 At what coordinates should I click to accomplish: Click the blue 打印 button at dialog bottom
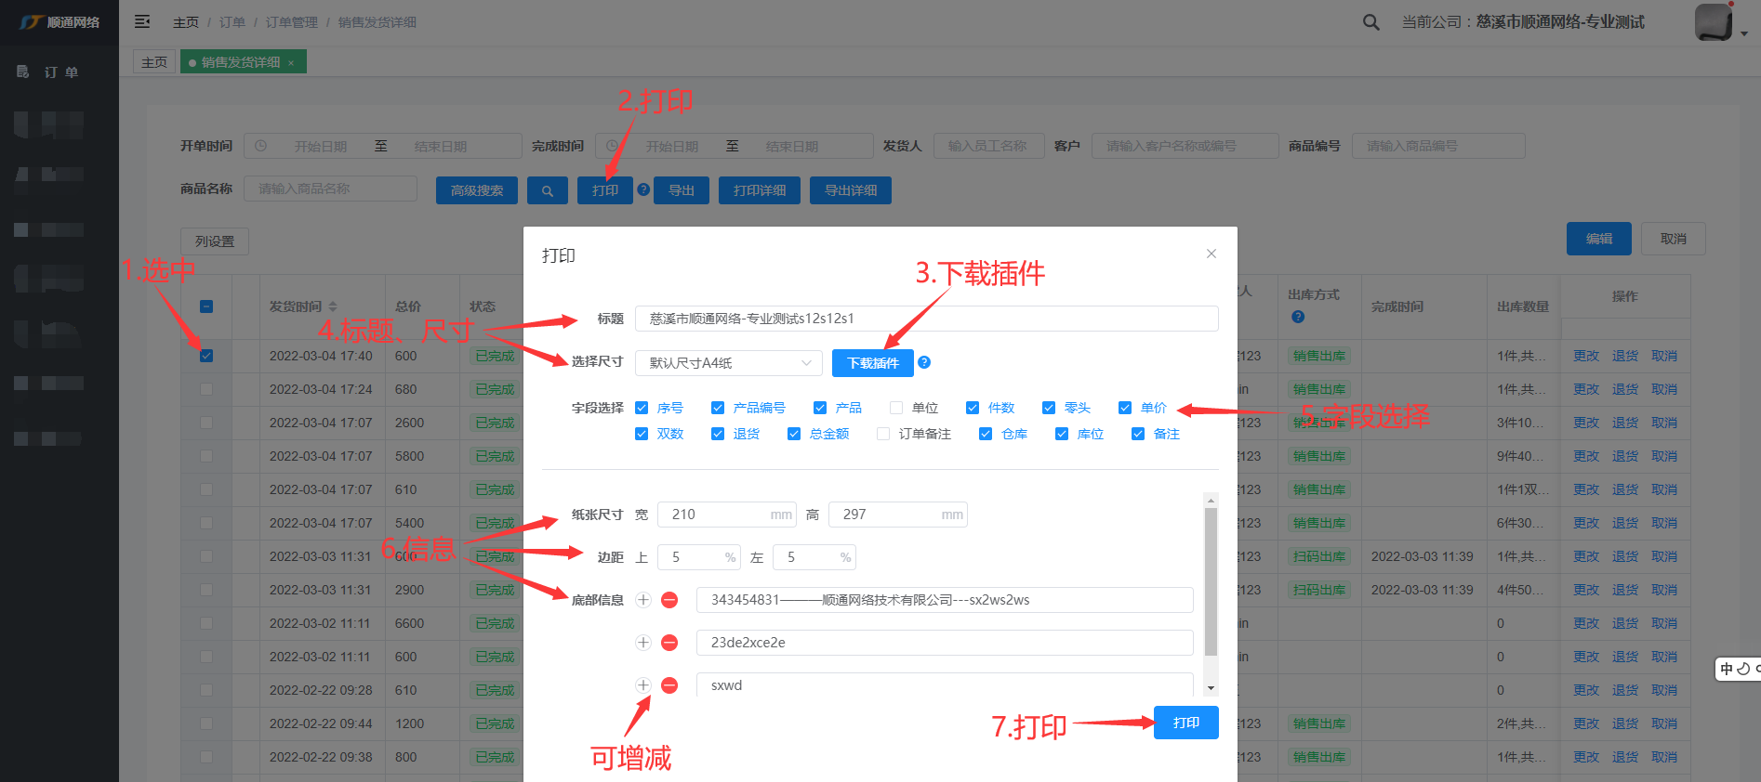(x=1185, y=723)
